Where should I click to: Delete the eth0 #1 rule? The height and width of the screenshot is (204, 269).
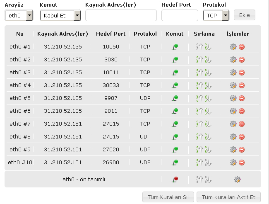coord(242,47)
